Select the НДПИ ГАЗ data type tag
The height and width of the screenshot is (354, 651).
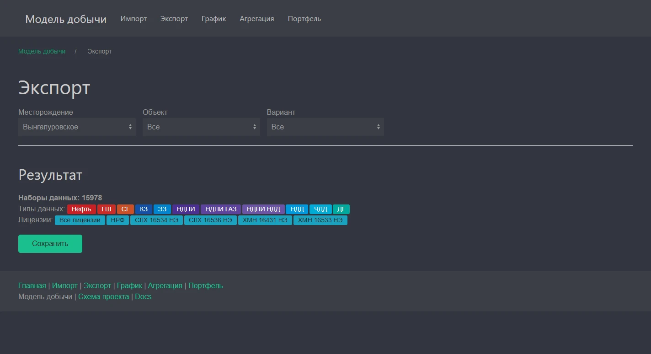(221, 209)
